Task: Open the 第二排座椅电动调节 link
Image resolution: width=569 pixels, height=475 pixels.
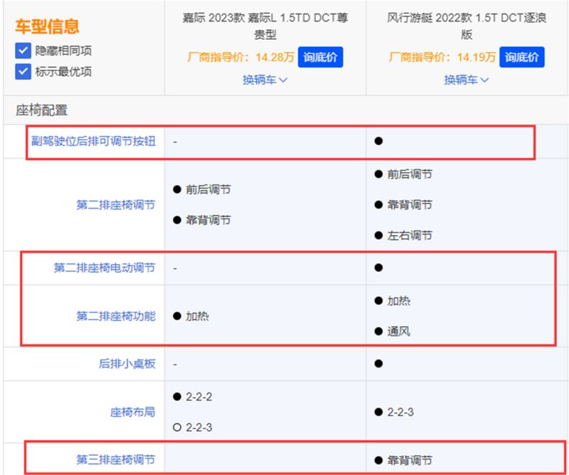Action: coord(105,268)
